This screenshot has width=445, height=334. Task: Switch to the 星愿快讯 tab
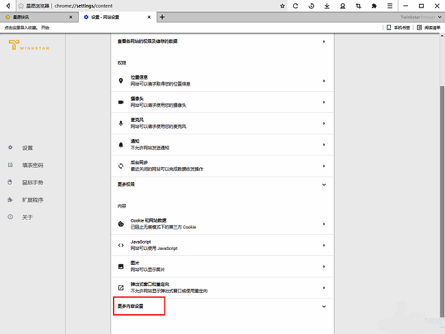[x=34, y=16]
